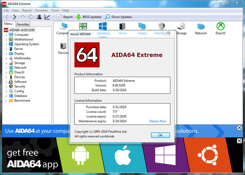Open the Motherboard icon in main pane
The image size is (245, 175).
tap(83, 26)
